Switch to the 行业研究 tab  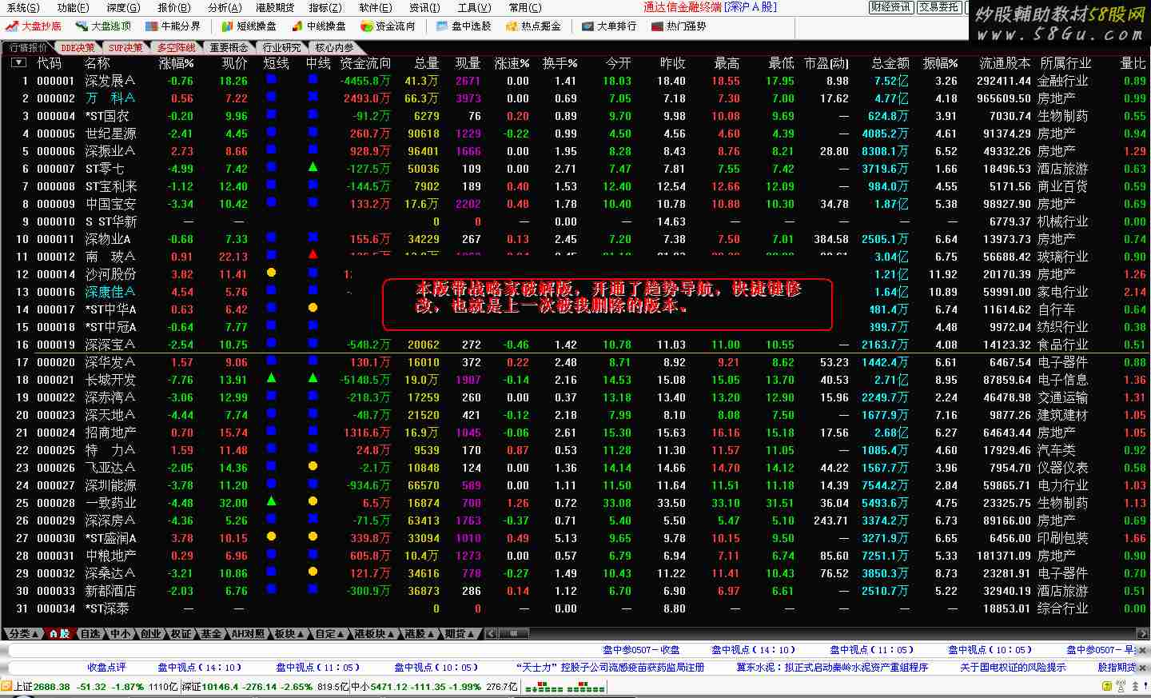click(282, 48)
